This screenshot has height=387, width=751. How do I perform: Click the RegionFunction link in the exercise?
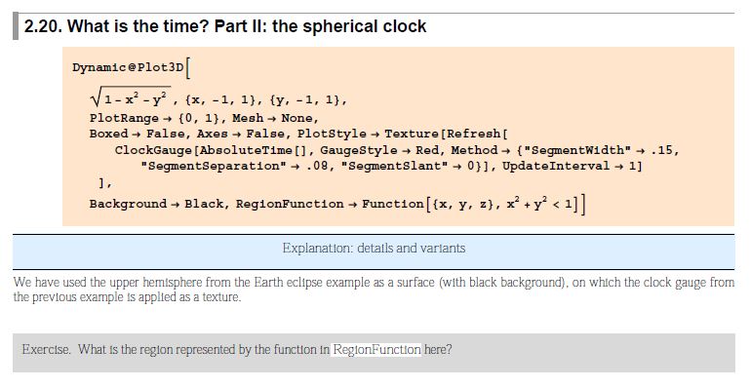click(376, 349)
